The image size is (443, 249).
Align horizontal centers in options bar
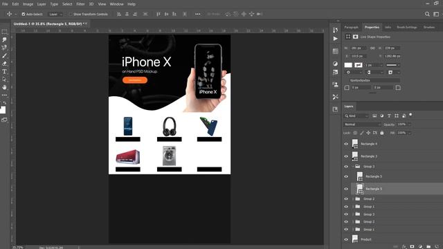[x=127, y=14]
